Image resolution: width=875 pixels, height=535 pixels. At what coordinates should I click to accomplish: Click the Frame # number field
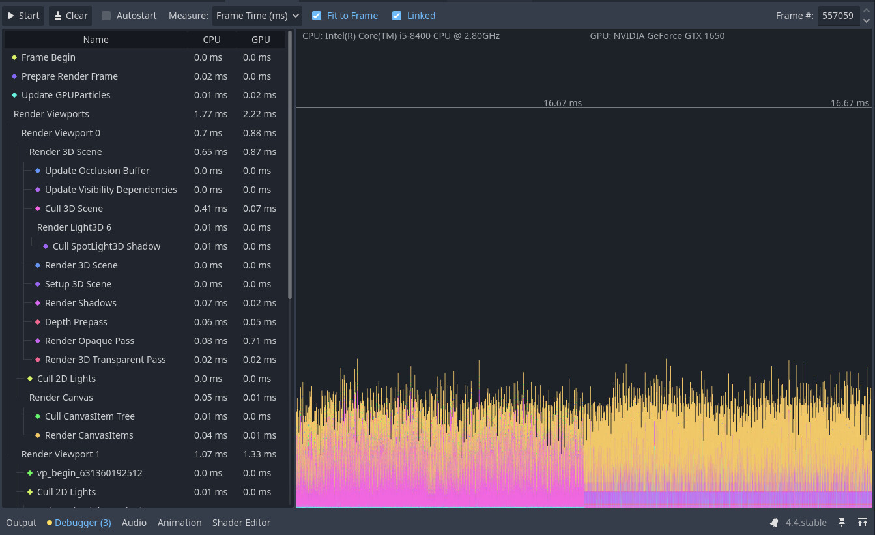point(838,16)
